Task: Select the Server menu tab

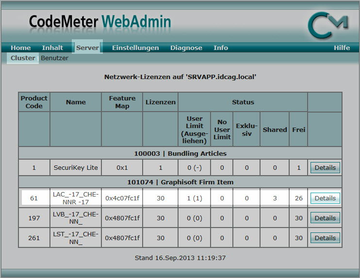Action: (x=87, y=48)
